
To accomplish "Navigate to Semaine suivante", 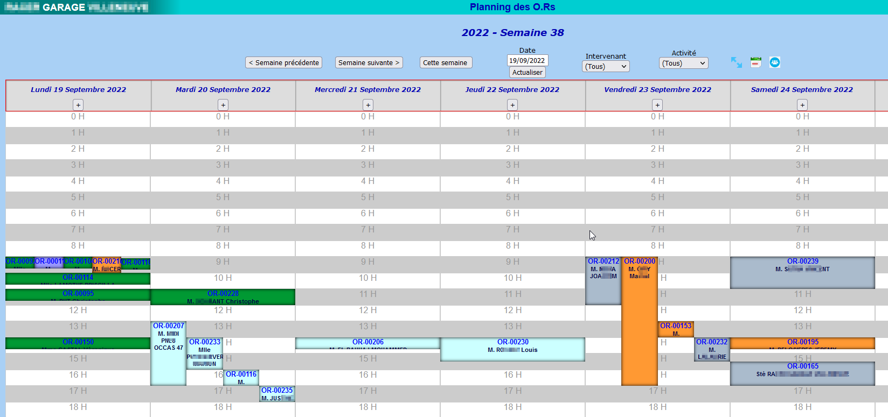I will coord(369,62).
